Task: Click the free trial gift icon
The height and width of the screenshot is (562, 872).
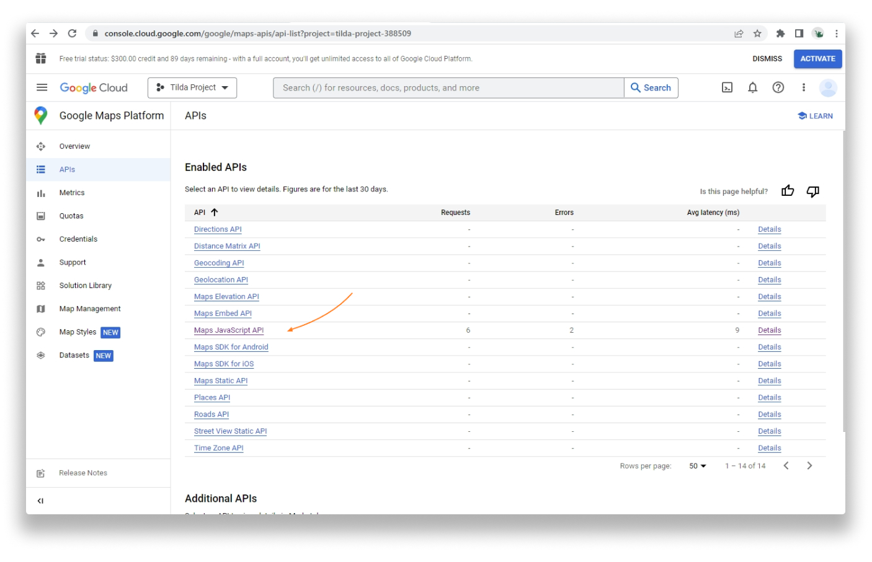Action: point(41,58)
